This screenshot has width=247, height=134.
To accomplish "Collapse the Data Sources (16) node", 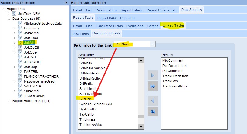I will (9, 19).
